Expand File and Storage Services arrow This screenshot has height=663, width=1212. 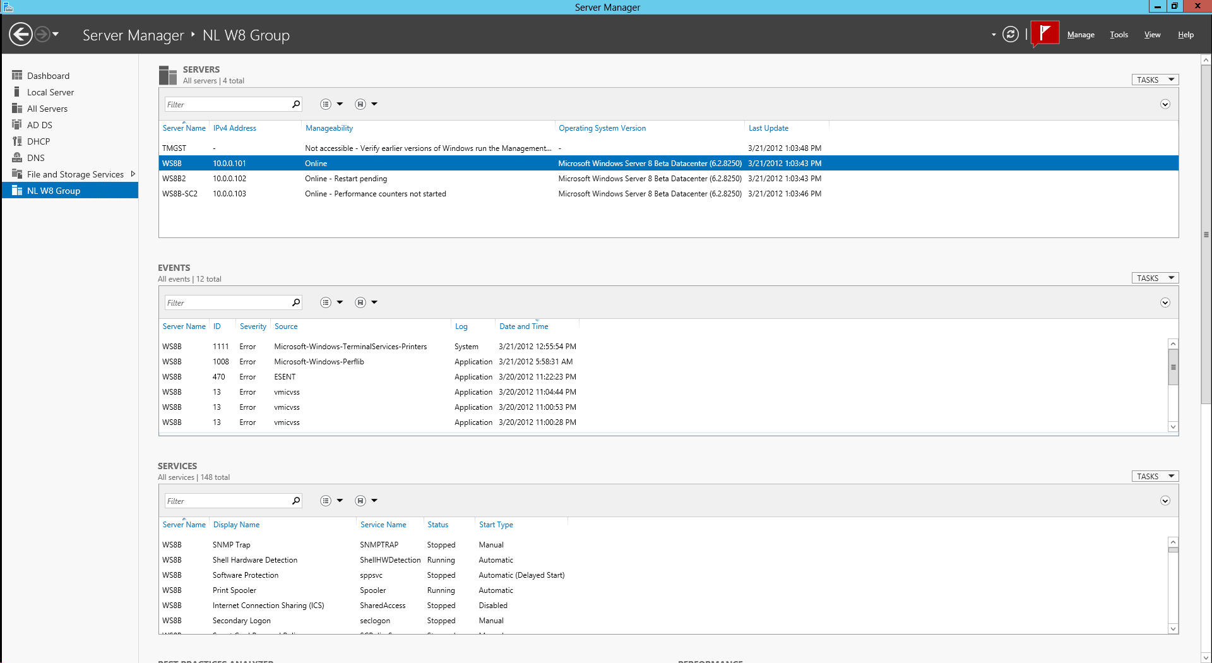[133, 174]
